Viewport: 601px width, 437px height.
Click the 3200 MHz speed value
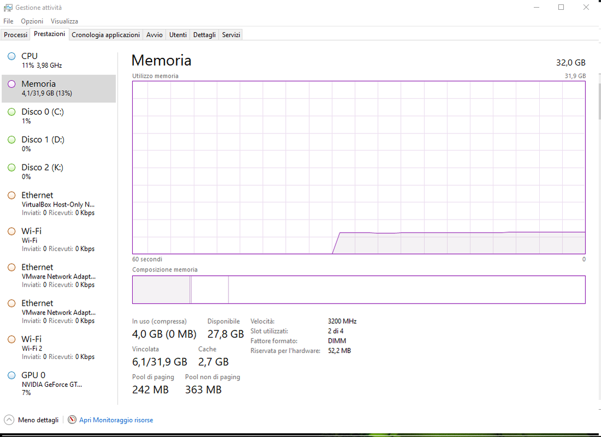[x=342, y=321]
